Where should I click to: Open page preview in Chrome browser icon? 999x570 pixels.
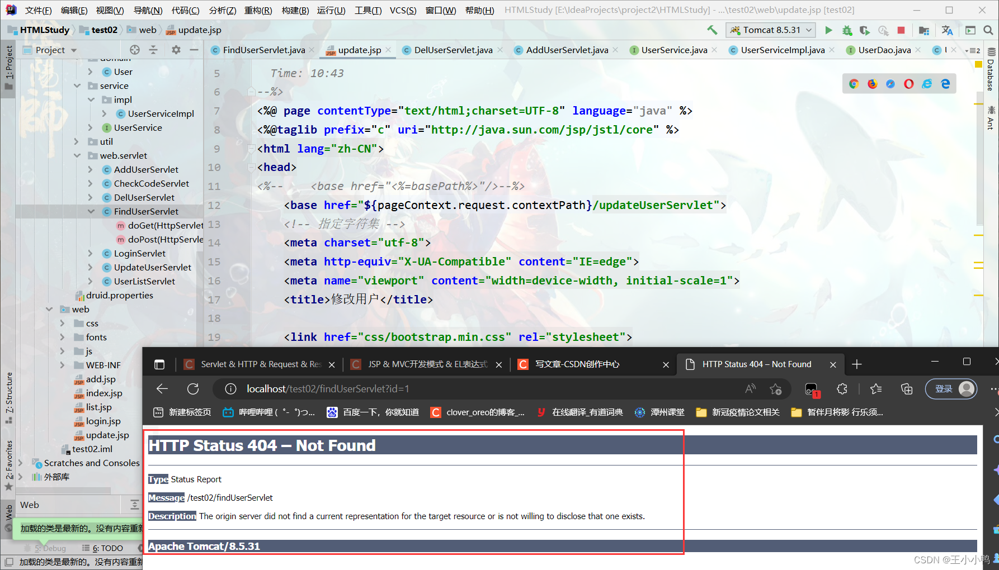click(854, 84)
